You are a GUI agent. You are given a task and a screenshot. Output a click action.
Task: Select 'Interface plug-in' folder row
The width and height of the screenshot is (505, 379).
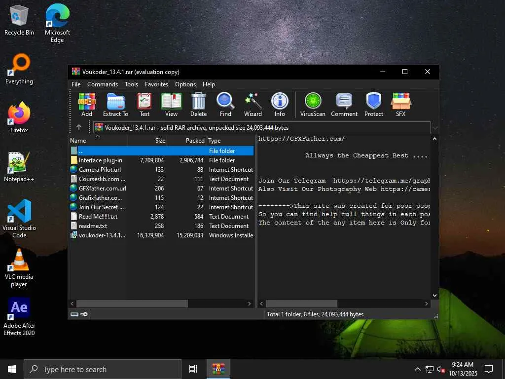tap(162, 160)
